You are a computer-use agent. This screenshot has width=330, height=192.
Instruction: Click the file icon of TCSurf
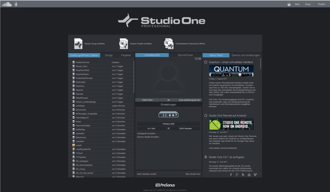[x=73, y=153]
